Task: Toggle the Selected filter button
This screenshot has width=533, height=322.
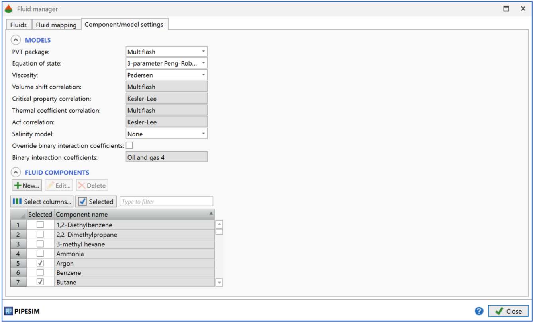Action: [x=96, y=202]
